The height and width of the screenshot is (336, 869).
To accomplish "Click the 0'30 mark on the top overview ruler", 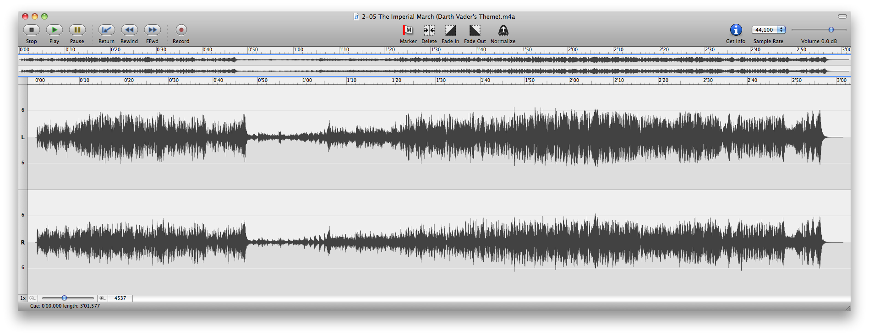I will pyautogui.click(x=162, y=49).
